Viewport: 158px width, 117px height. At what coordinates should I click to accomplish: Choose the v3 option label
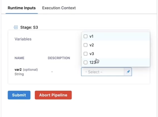pyautogui.click(x=92, y=54)
